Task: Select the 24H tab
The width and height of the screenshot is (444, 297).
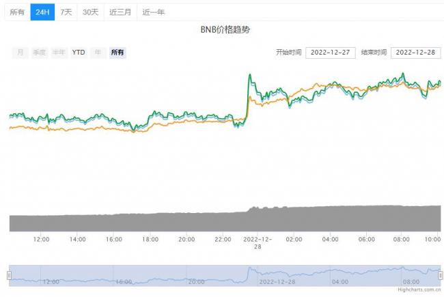Action: point(42,12)
